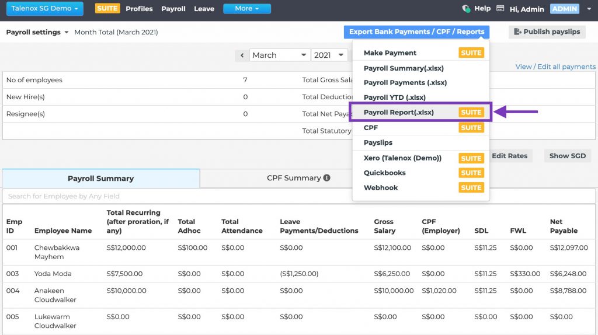Open the 2021 year dropdown
The height and width of the screenshot is (335, 598).
(x=329, y=55)
